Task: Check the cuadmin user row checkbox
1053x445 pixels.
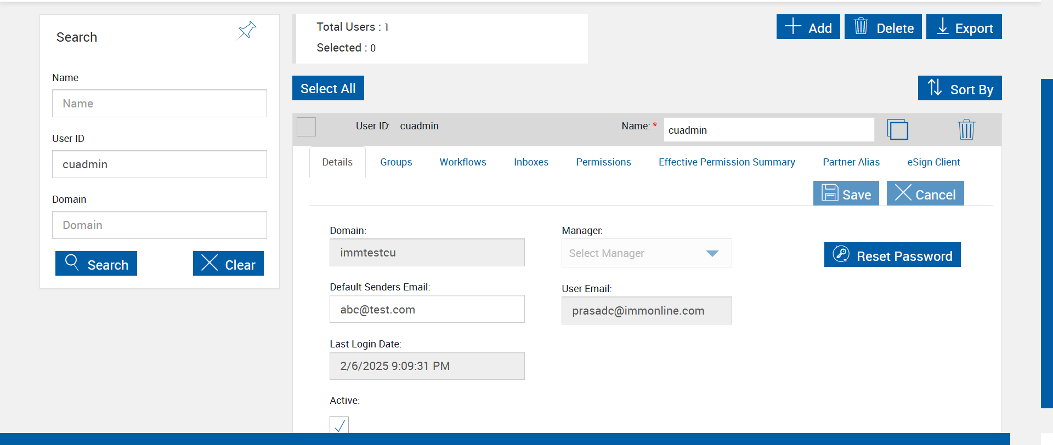Action: [x=306, y=127]
